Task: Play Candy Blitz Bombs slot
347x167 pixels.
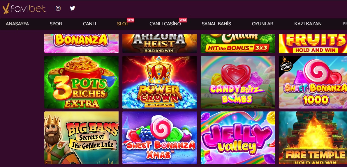Action: coord(238,82)
